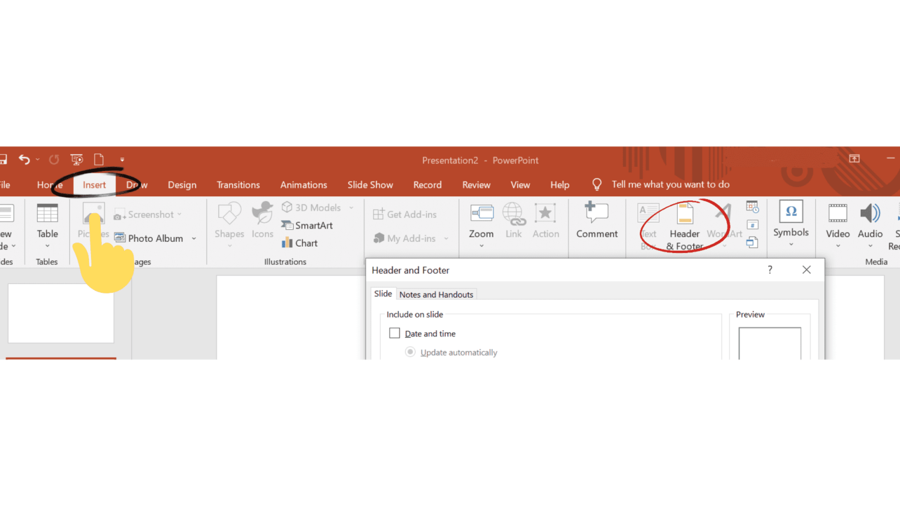The height and width of the screenshot is (506, 900).
Task: Open the SmartArt graphic tool
Action: (307, 225)
